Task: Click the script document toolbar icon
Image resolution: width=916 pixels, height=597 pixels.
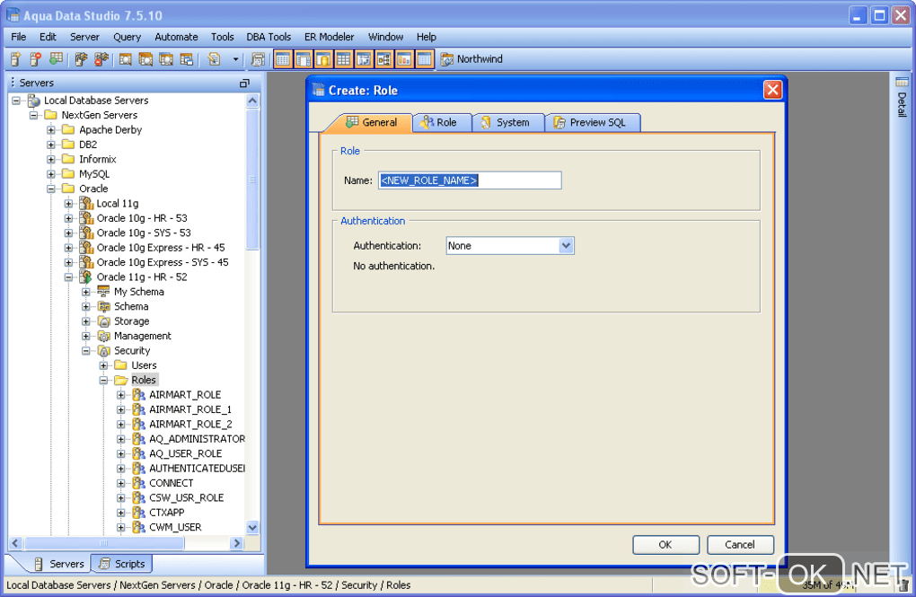Action: (215, 59)
